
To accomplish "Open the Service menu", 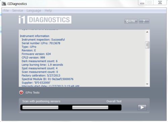I will 17,10.
